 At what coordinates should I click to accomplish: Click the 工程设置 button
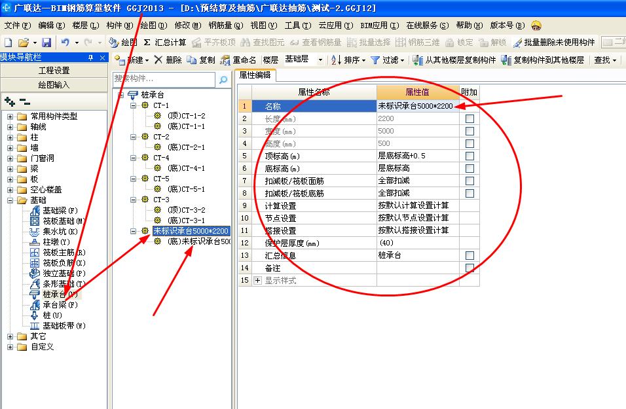pyautogui.click(x=54, y=71)
